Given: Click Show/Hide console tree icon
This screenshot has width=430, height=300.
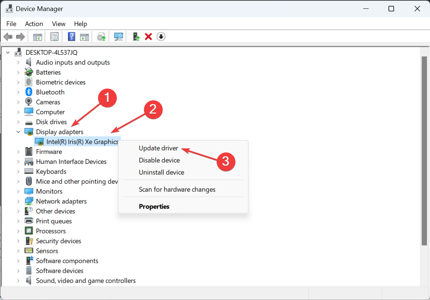Looking at the screenshot, I should [37, 37].
